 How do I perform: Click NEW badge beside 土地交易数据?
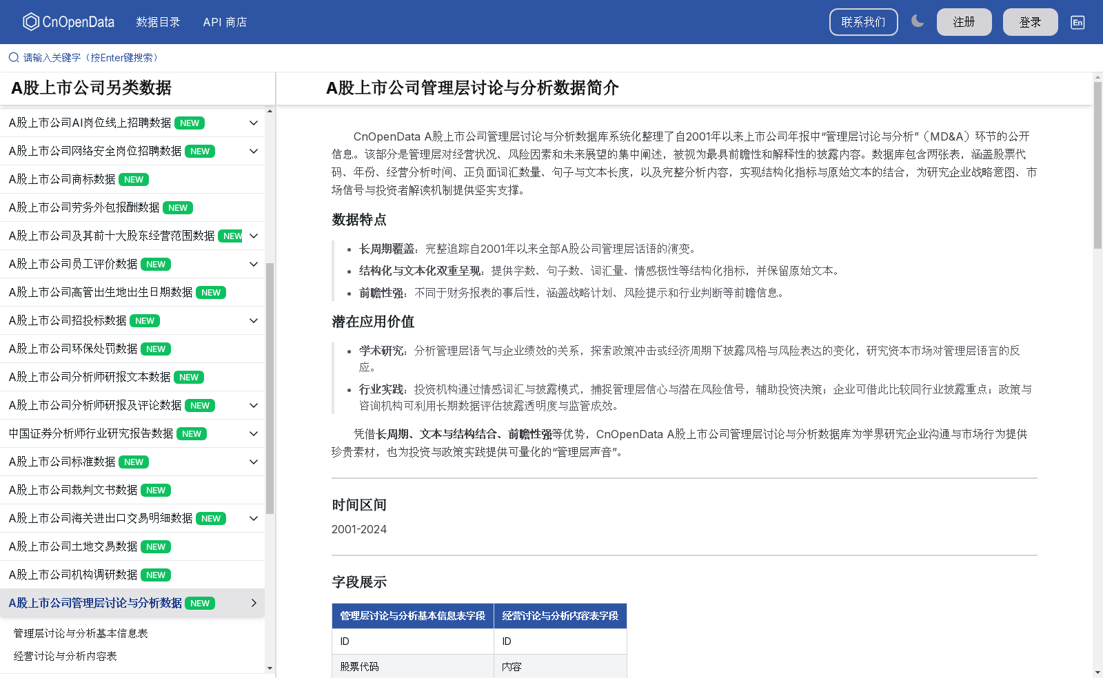156,546
